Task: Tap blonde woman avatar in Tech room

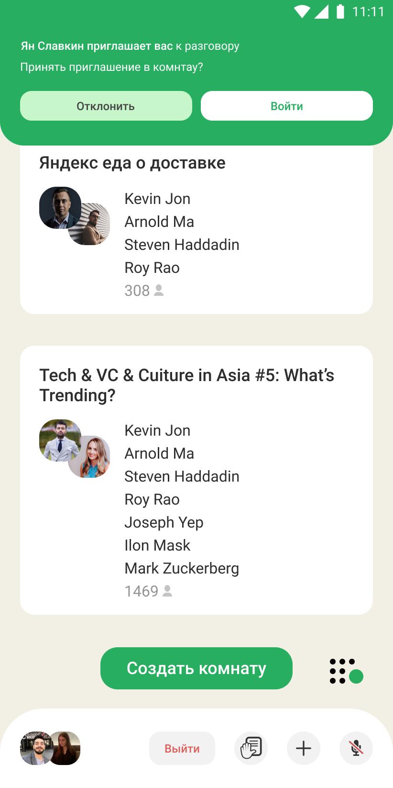Action: click(90, 457)
